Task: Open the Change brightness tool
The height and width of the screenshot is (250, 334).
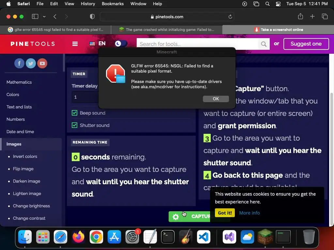Action: click(31, 206)
